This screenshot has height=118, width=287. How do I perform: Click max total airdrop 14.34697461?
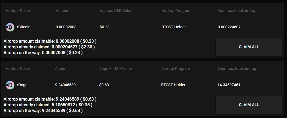pyautogui.click(x=229, y=85)
